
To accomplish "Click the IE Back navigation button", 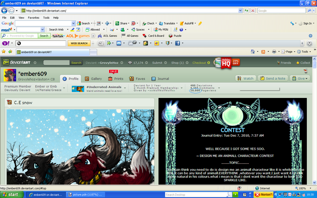I will 4,11.
